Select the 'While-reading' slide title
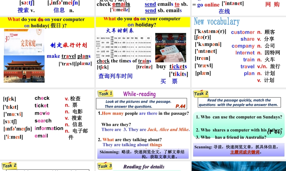Screen dimensions: 286x171 coord(140,93)
